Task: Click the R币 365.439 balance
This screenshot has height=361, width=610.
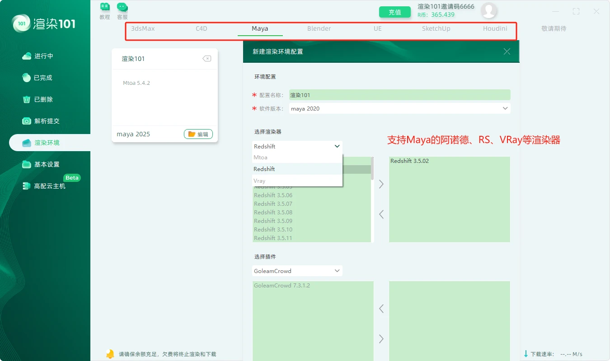Action: coord(436,15)
